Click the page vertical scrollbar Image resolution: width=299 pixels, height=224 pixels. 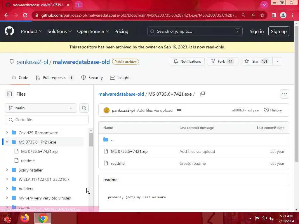pos(296,94)
